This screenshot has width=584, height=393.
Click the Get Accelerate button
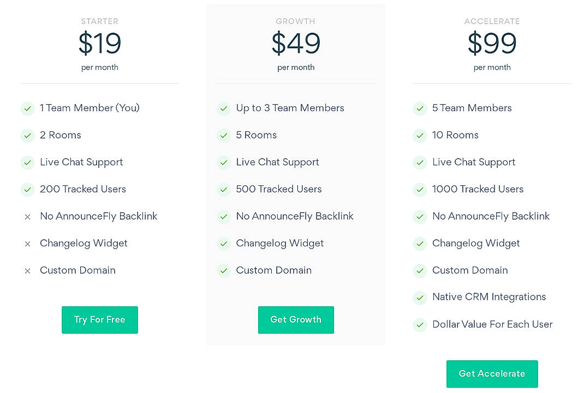click(x=492, y=374)
